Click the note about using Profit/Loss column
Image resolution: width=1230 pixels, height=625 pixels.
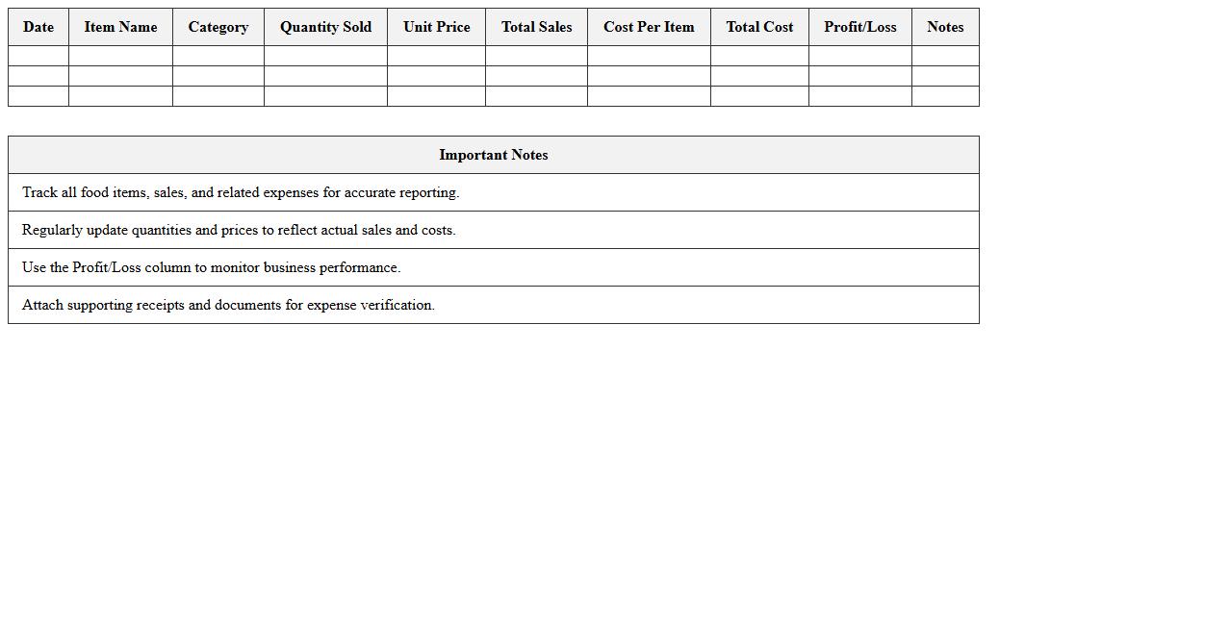tap(211, 267)
